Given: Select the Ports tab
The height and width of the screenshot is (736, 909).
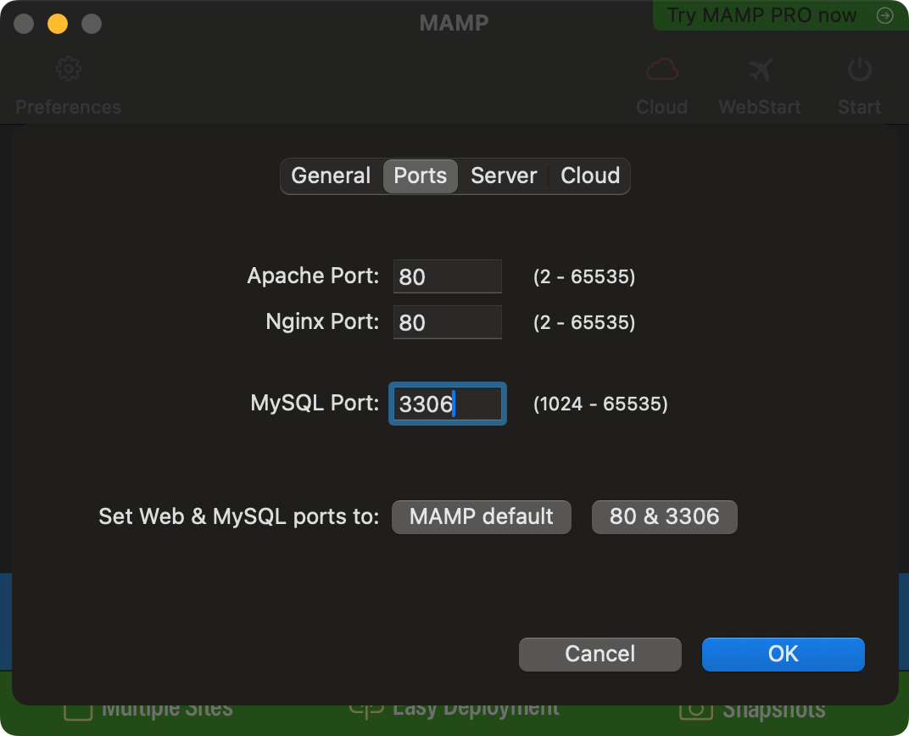Looking at the screenshot, I should (421, 176).
